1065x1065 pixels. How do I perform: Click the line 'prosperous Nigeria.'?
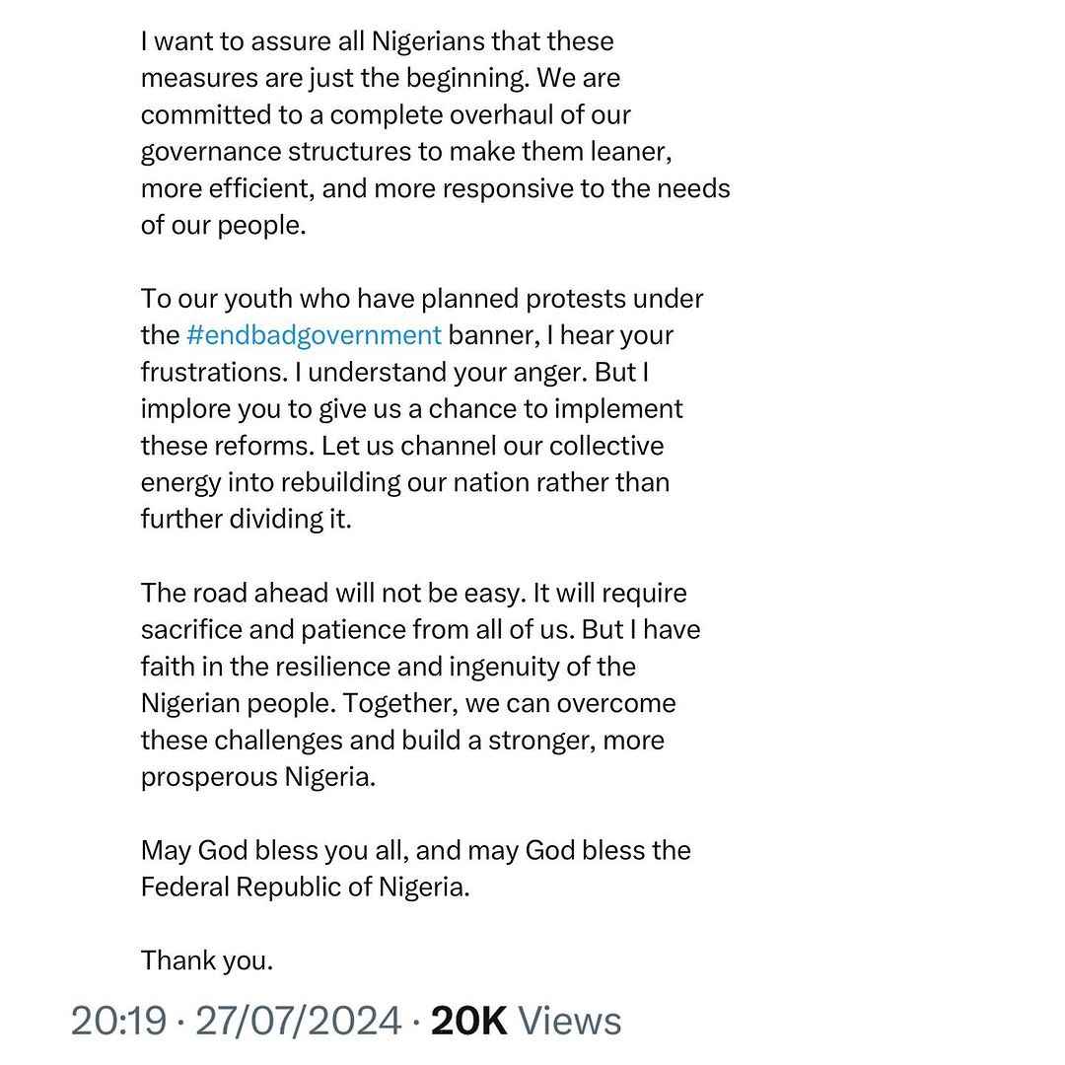[x=258, y=778]
